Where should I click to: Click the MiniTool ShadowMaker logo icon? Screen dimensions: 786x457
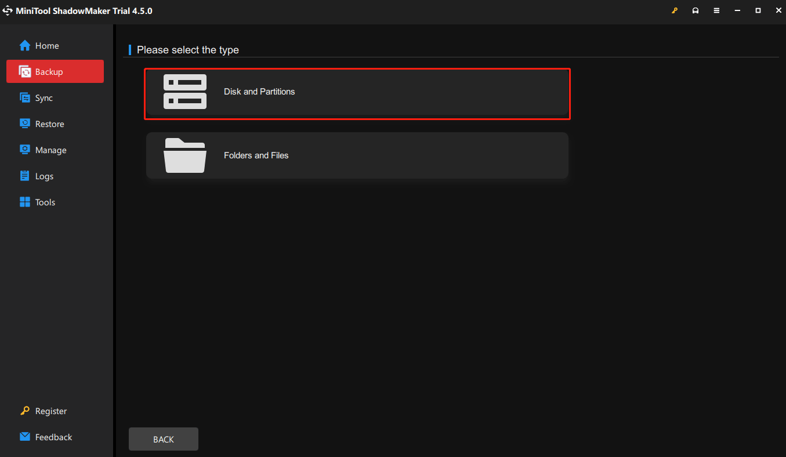coord(8,11)
